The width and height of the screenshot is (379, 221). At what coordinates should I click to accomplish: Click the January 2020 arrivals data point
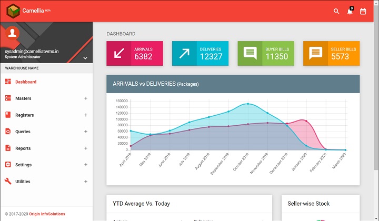[x=306, y=122]
